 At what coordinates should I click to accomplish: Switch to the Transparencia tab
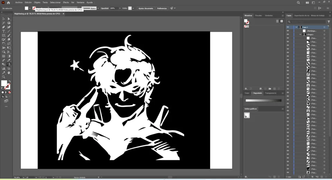[270, 93]
